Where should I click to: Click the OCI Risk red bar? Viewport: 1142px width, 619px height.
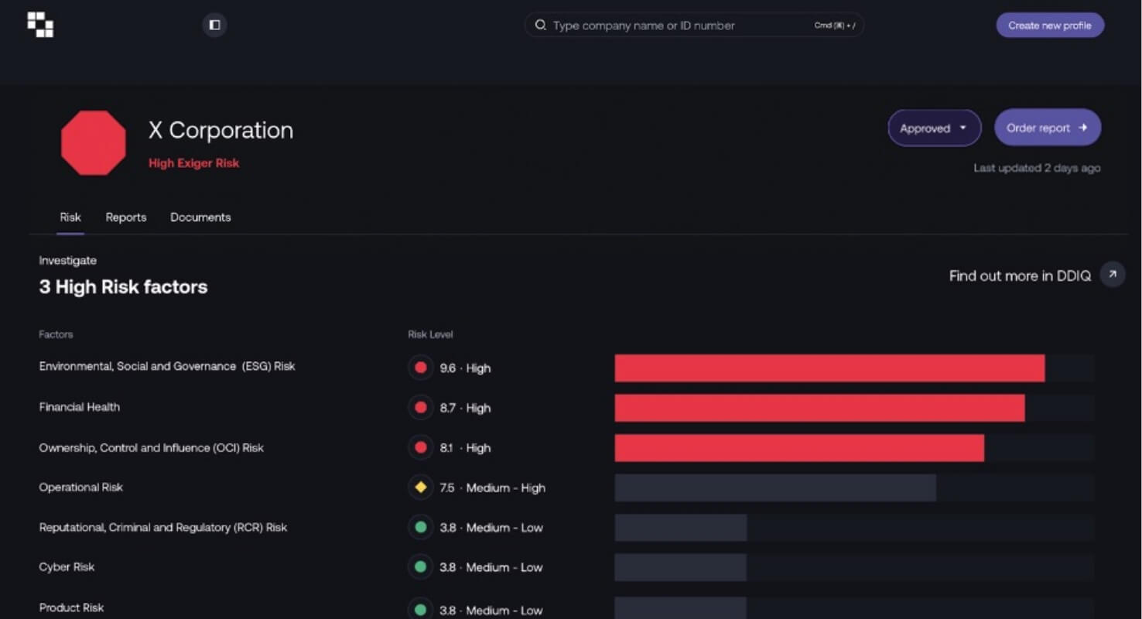pos(799,448)
